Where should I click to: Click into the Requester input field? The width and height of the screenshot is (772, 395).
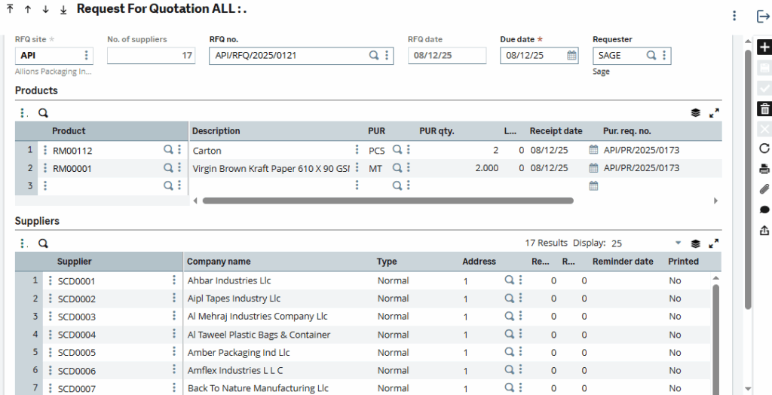(x=618, y=56)
